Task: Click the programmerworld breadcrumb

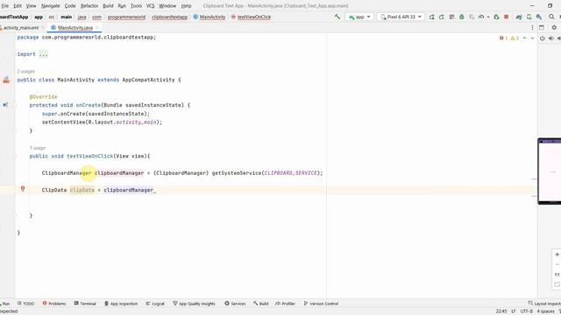Action: click(126, 17)
